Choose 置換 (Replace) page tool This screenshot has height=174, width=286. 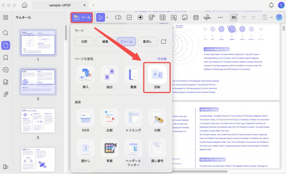click(133, 77)
